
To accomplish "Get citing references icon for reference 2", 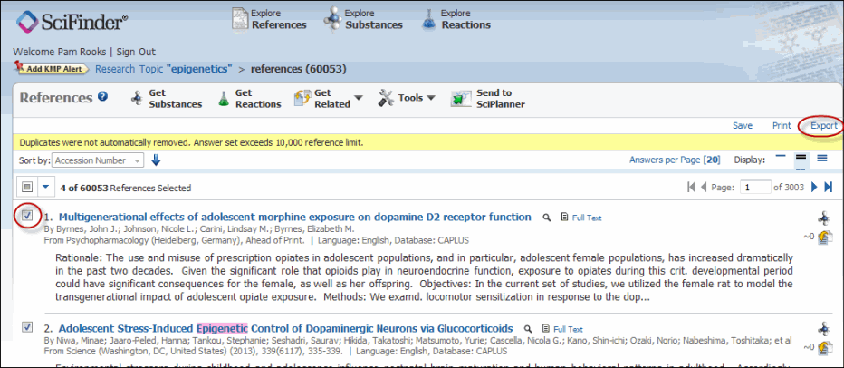I will [x=823, y=347].
